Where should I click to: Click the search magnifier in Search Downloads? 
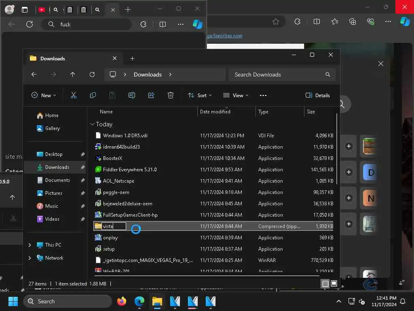pyautogui.click(x=327, y=75)
